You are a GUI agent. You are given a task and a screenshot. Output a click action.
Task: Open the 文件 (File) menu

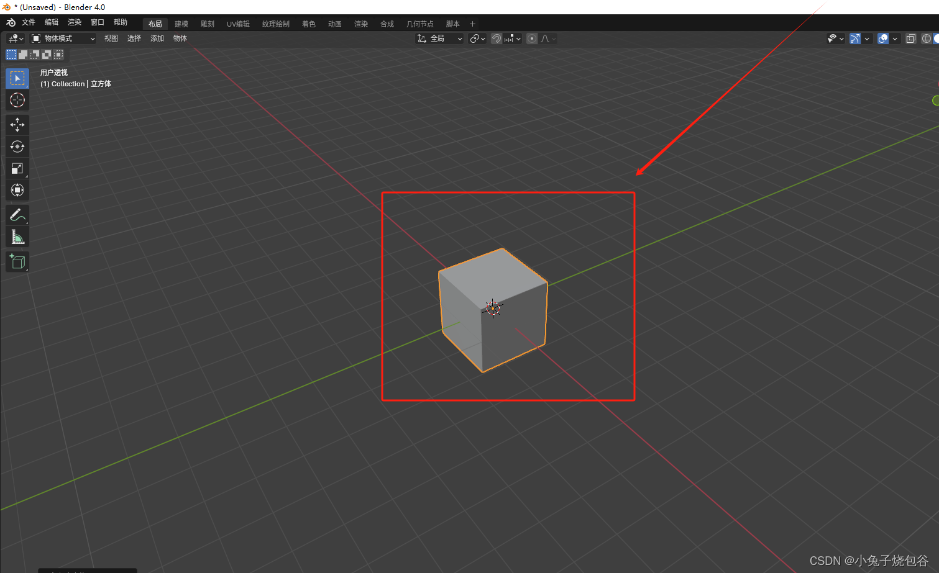(29, 22)
